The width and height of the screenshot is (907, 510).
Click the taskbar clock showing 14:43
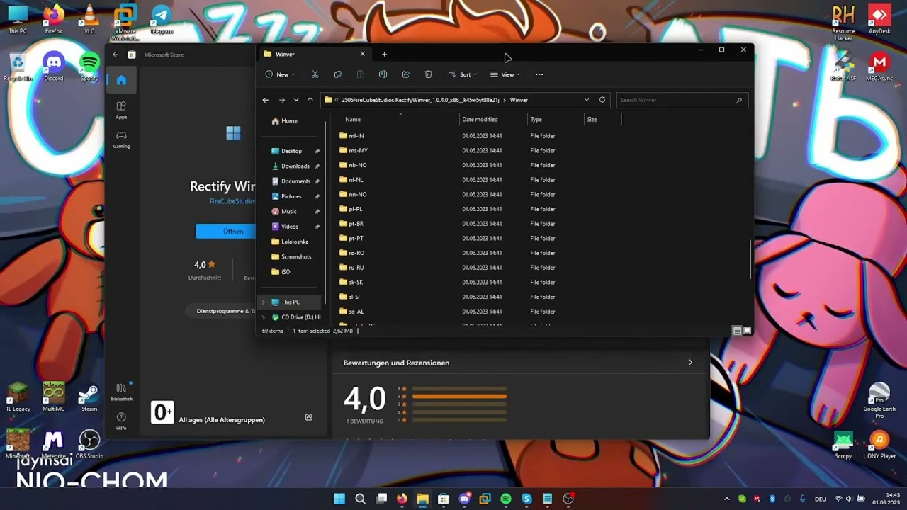coord(886,499)
